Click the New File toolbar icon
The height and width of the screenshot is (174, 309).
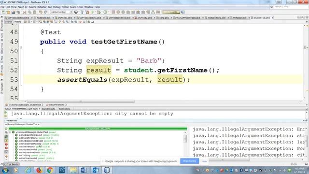[3, 12]
